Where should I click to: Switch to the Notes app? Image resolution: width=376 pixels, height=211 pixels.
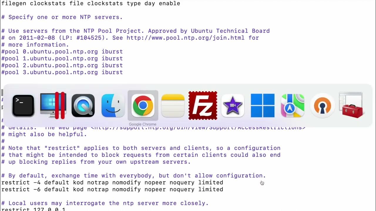(x=173, y=106)
